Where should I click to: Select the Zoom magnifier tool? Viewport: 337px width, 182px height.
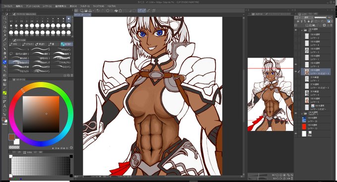coord(5,18)
